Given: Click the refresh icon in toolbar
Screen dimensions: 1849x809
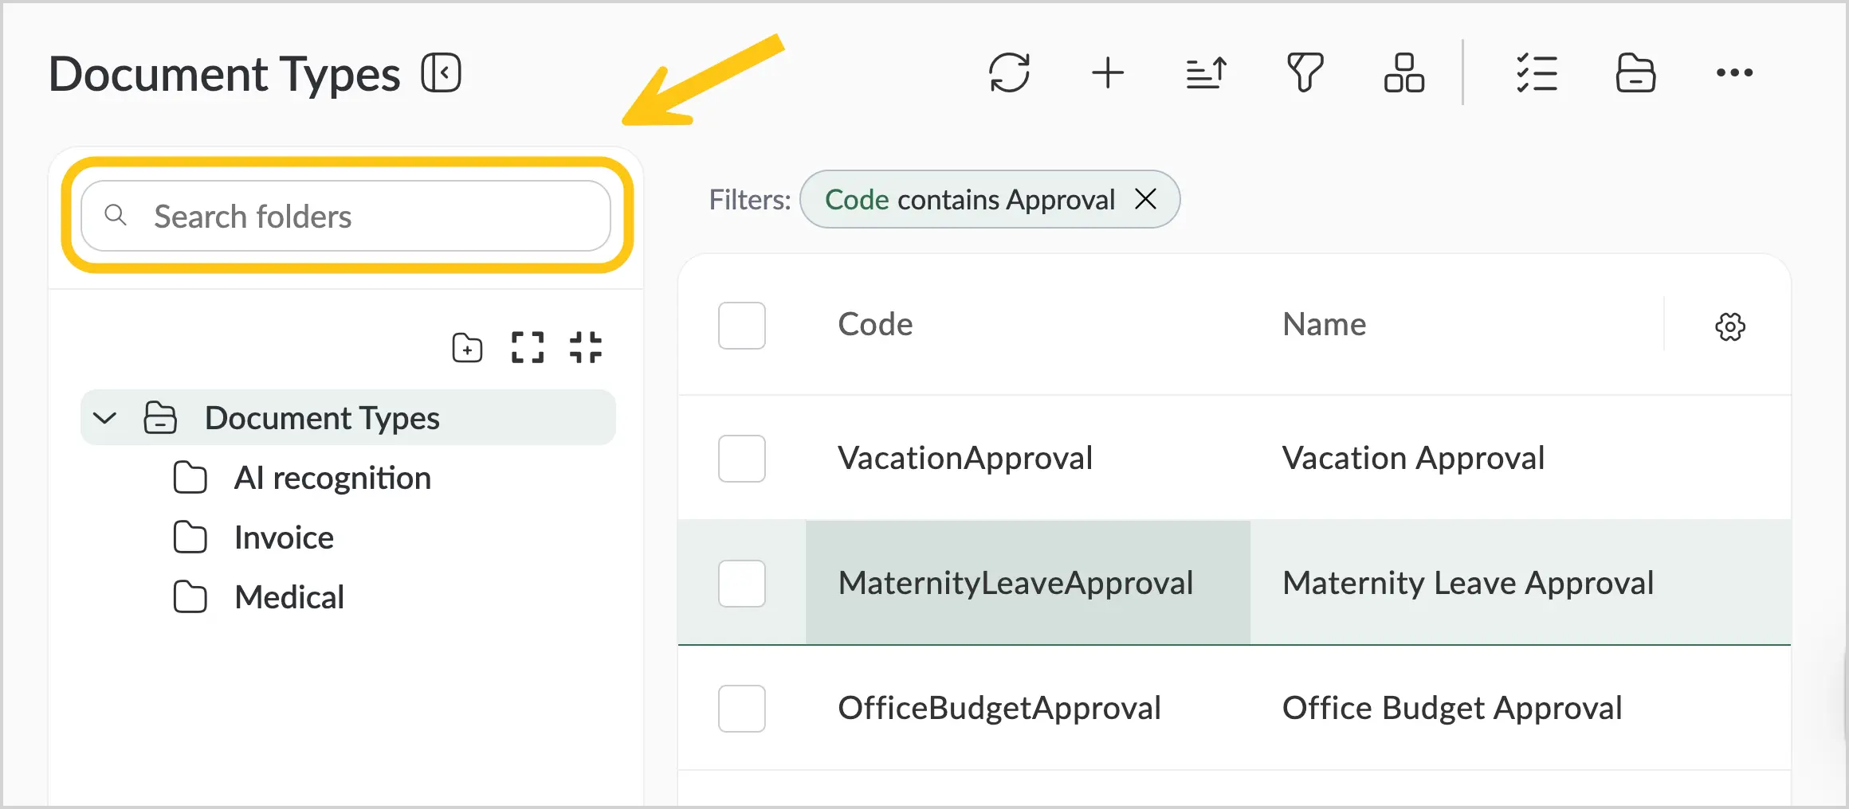Looking at the screenshot, I should (1009, 73).
